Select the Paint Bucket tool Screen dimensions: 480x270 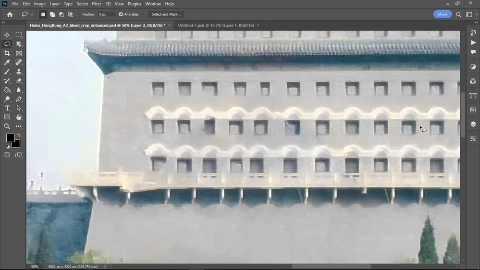(x=7, y=90)
